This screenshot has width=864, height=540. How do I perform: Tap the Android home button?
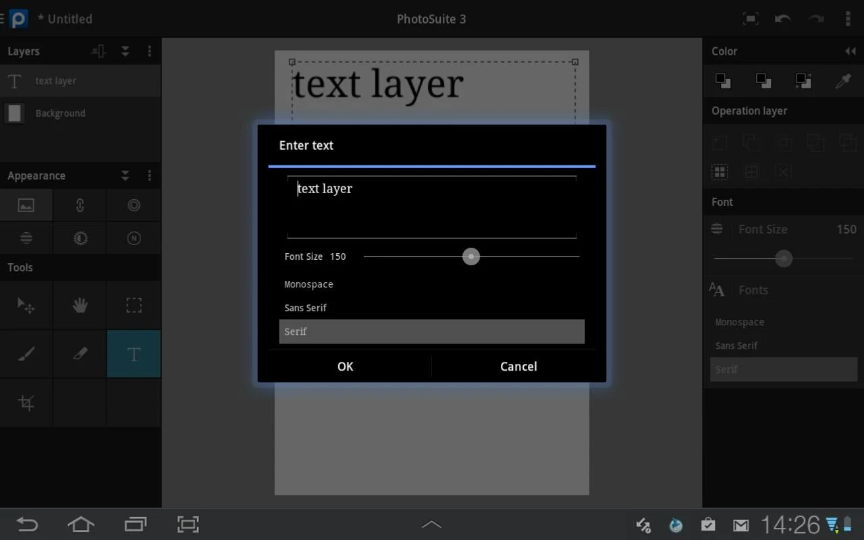[x=80, y=524]
